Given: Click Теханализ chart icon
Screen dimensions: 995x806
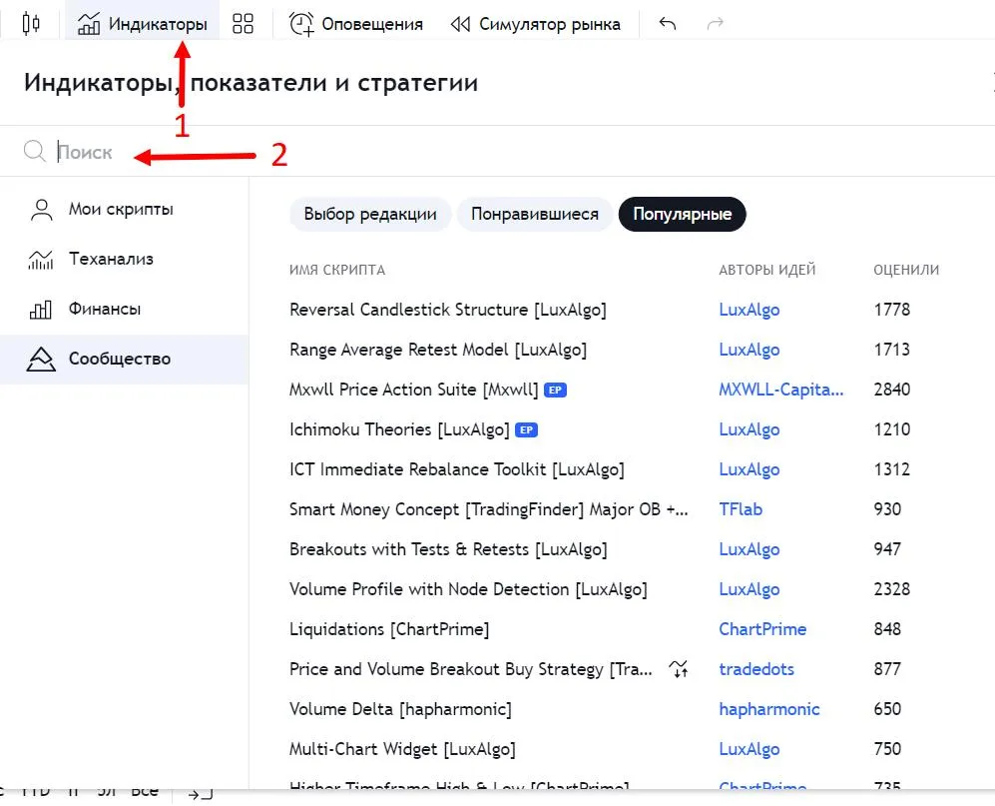Looking at the screenshot, I should click(41, 259).
